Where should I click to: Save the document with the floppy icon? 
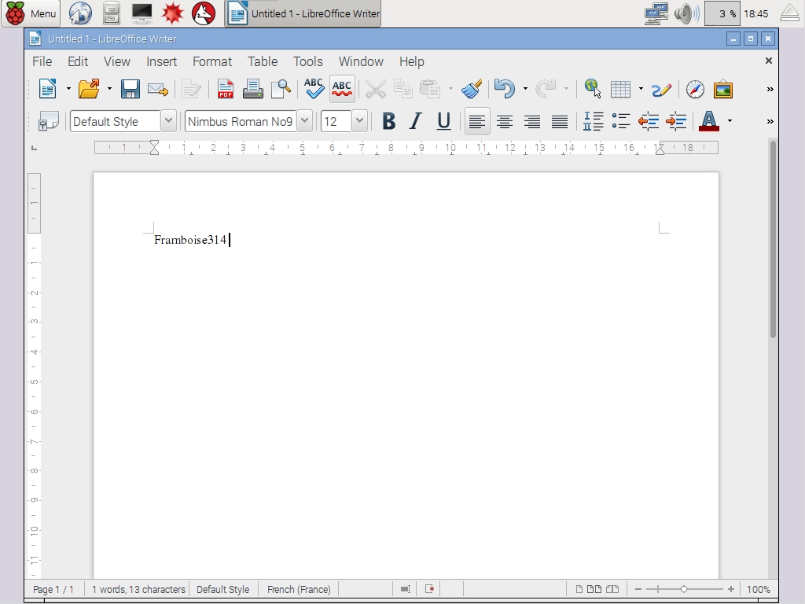pos(130,89)
